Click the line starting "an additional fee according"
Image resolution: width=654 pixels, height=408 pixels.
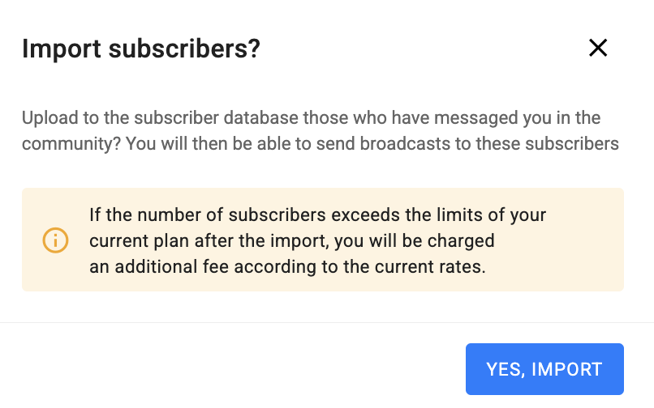pos(287,266)
